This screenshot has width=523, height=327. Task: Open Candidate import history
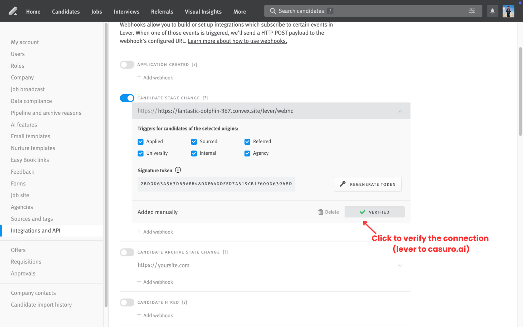41,304
